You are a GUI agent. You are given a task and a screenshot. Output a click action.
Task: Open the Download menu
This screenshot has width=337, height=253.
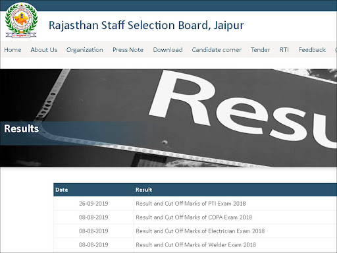(x=168, y=50)
